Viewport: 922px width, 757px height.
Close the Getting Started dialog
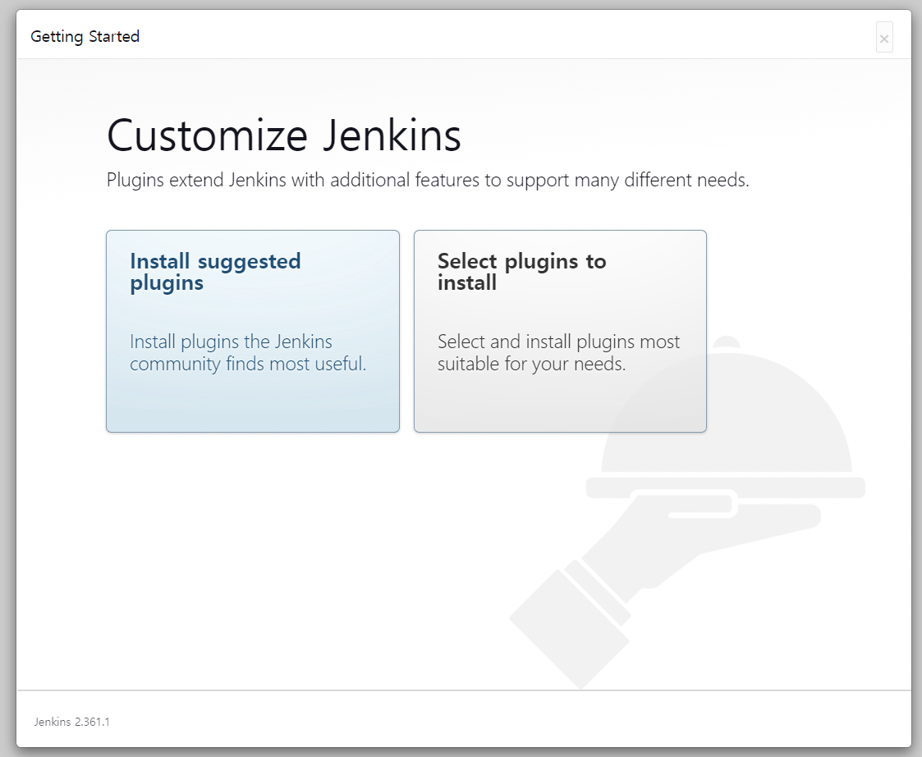(x=883, y=38)
